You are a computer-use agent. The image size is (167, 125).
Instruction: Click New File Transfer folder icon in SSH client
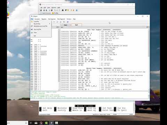[68, 10]
